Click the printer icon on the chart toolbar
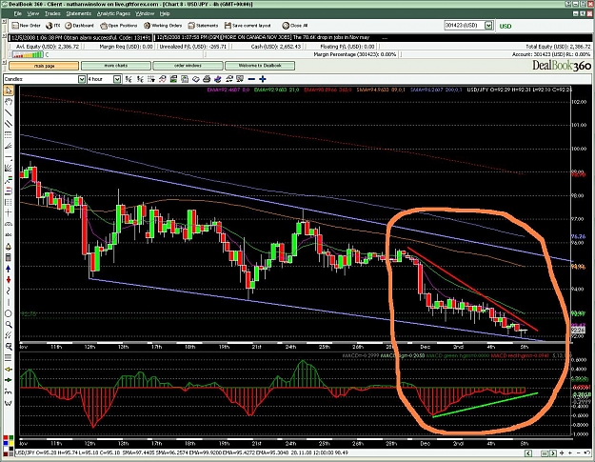 coord(207,79)
